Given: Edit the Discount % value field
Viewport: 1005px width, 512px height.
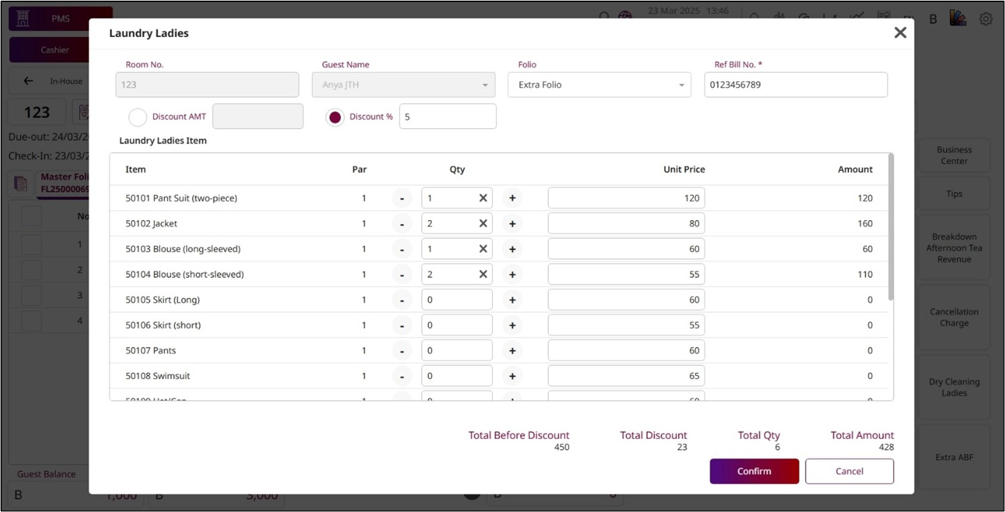Looking at the screenshot, I should point(447,117).
